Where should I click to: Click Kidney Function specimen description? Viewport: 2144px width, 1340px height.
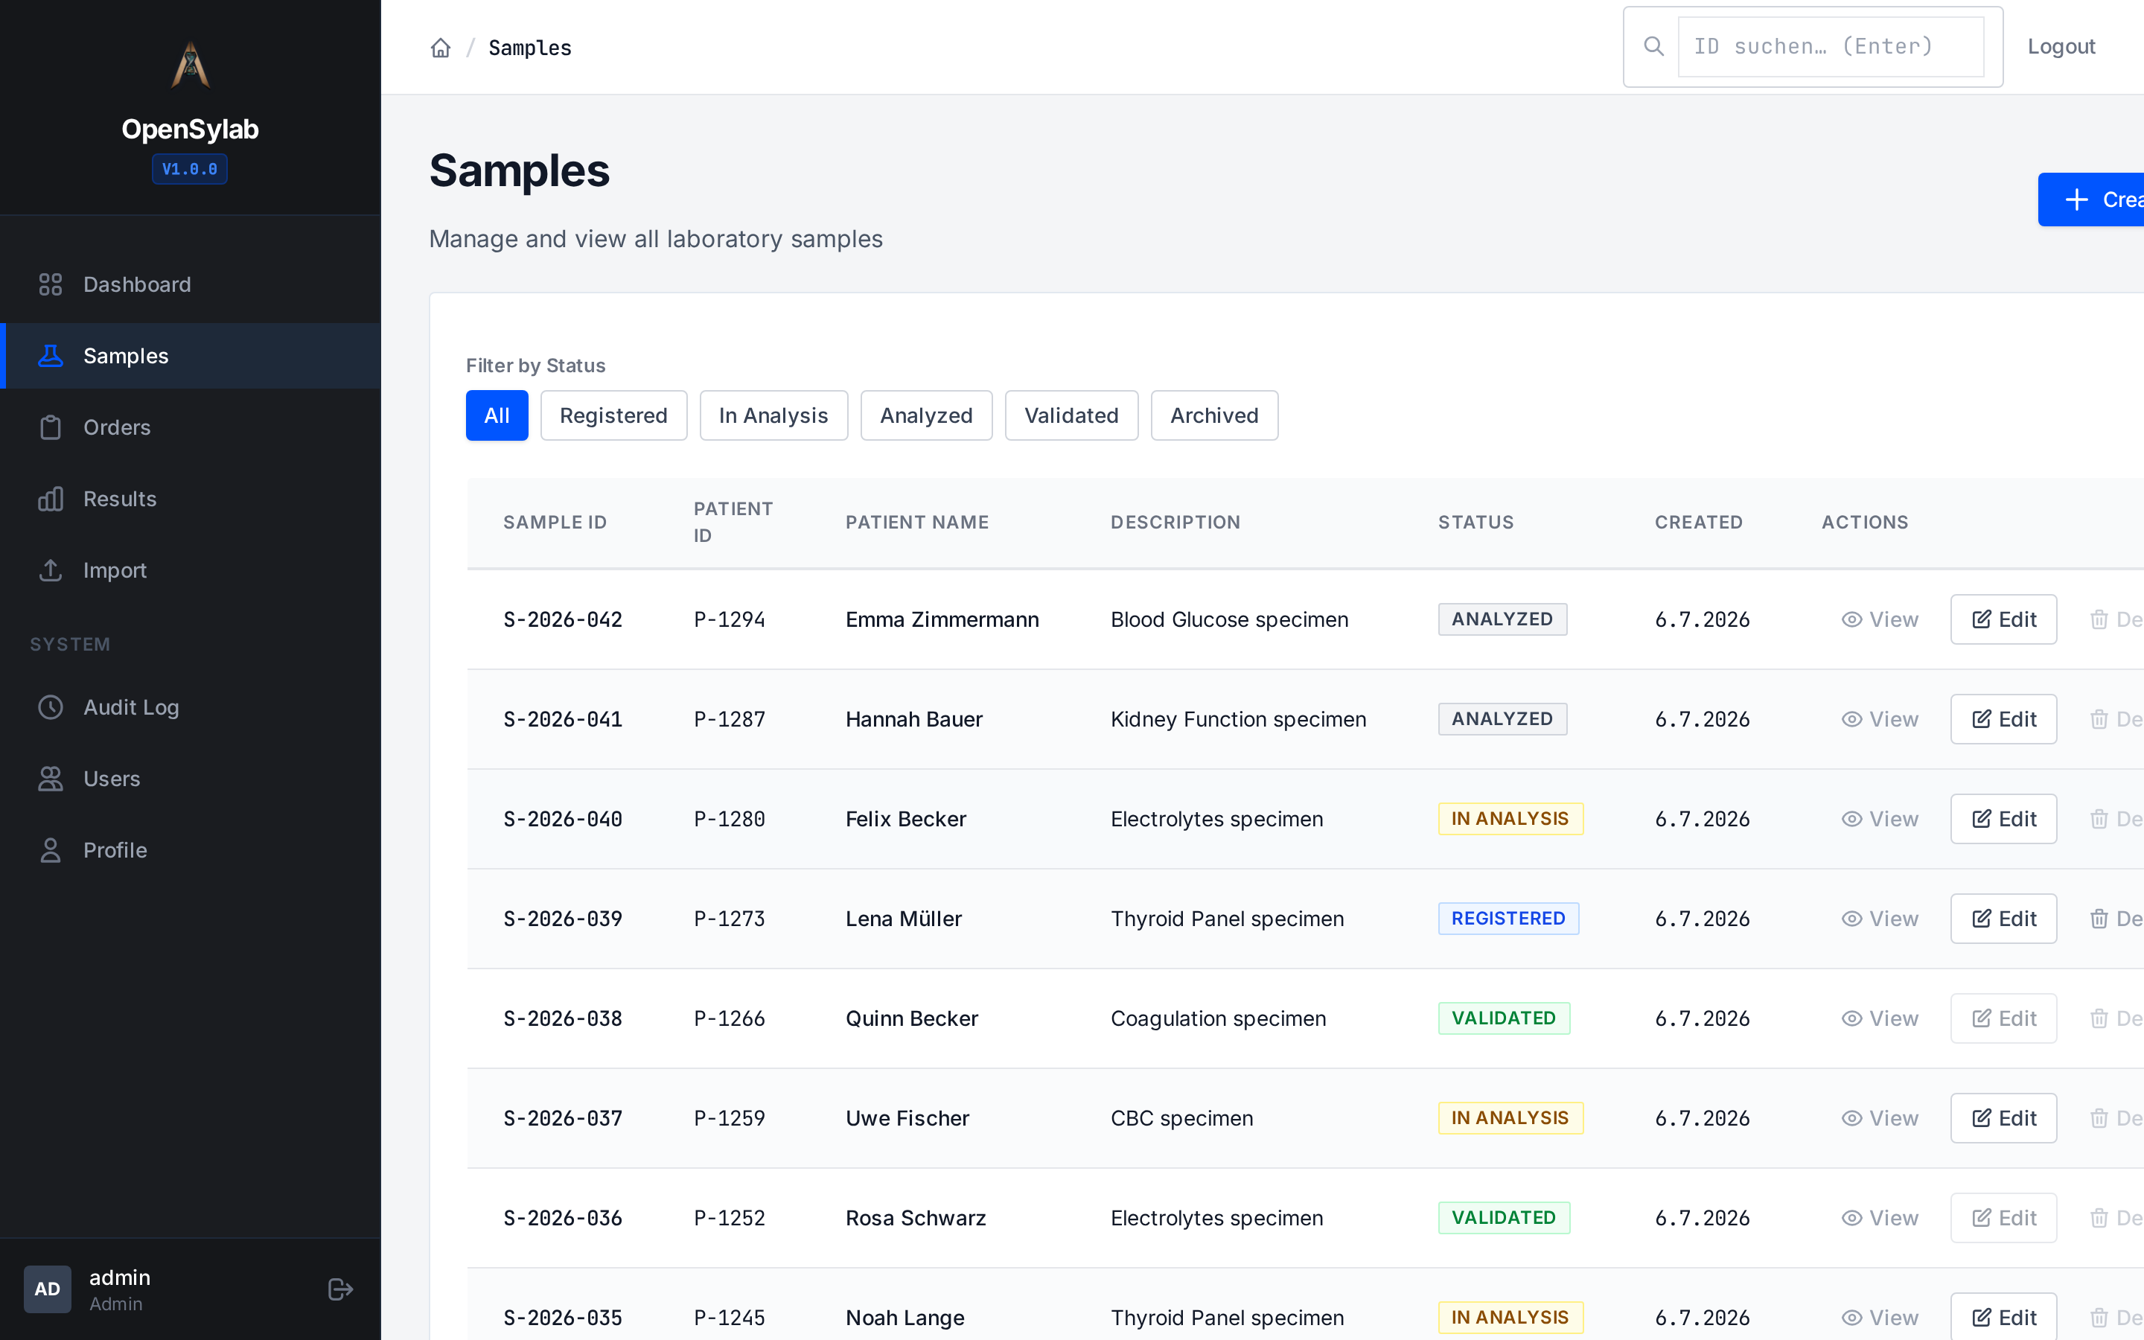pos(1239,718)
